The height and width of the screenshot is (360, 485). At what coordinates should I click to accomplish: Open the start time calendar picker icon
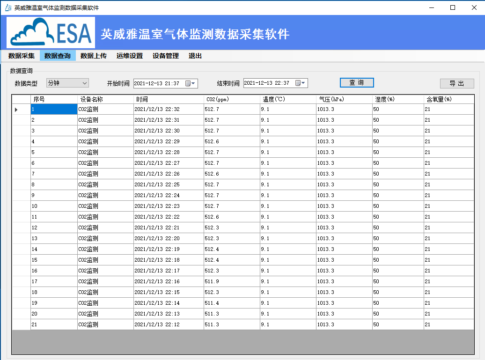tap(189, 83)
